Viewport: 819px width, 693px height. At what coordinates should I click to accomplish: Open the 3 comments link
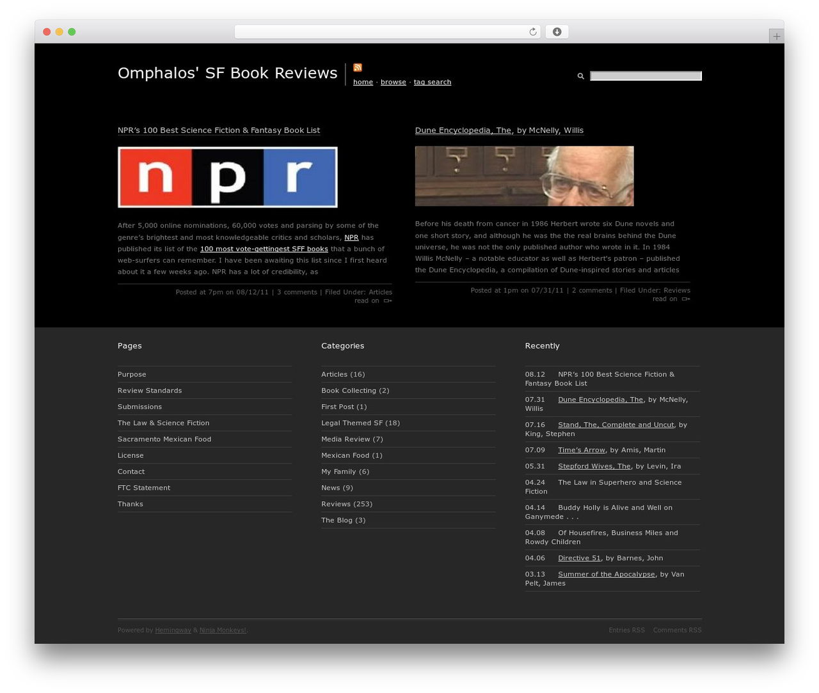click(x=297, y=292)
